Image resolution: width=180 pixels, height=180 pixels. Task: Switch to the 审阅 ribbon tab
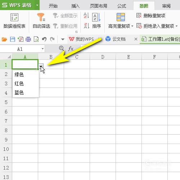click(166, 6)
